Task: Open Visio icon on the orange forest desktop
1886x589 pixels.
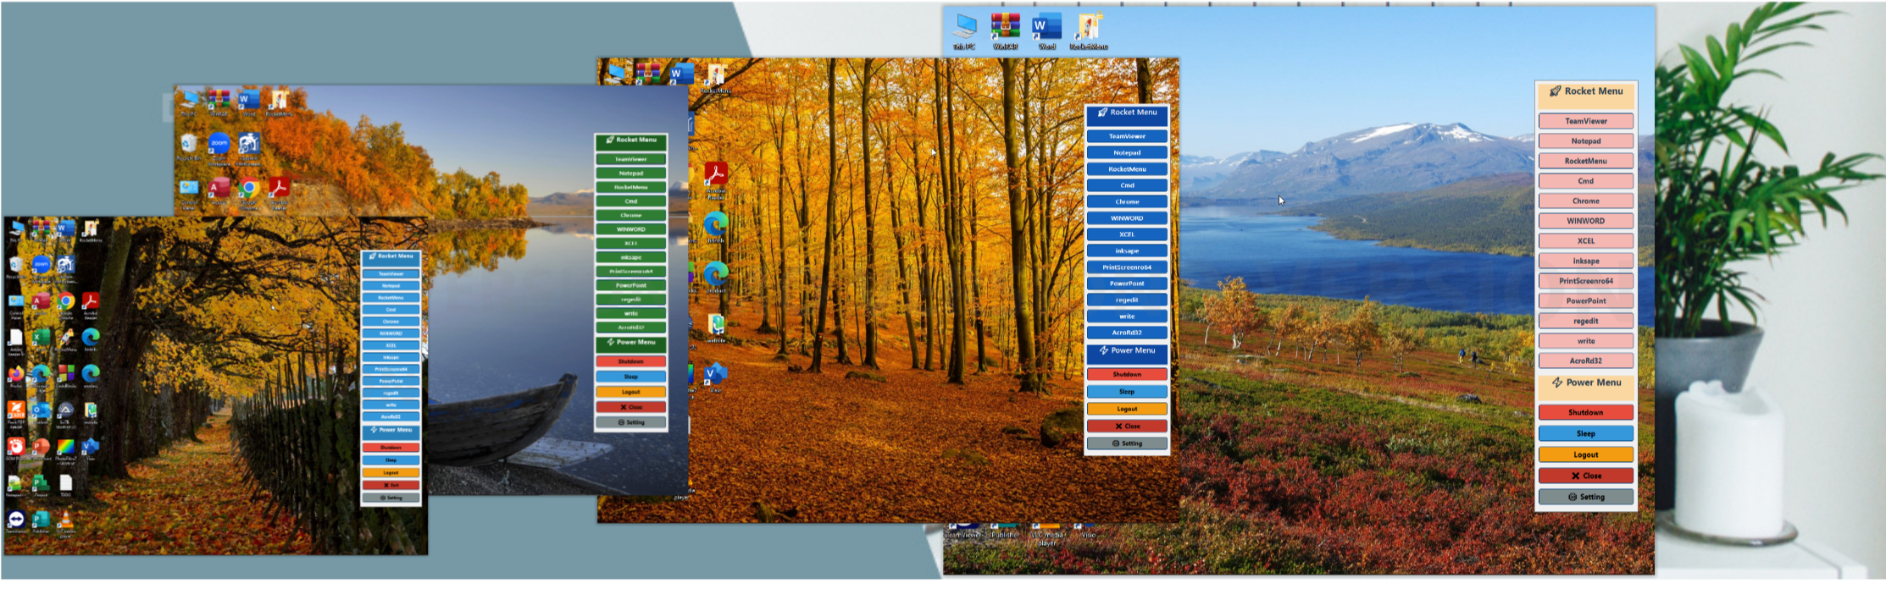Action: click(716, 373)
